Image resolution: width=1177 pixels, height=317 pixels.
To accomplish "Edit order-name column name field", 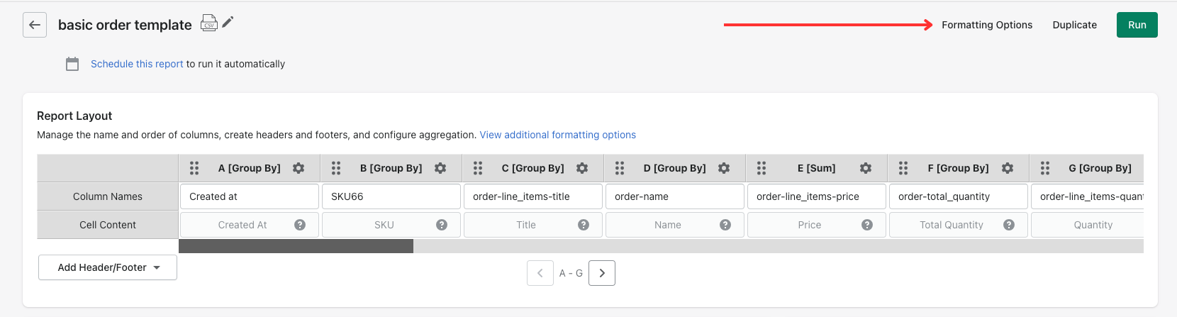I will click(675, 196).
